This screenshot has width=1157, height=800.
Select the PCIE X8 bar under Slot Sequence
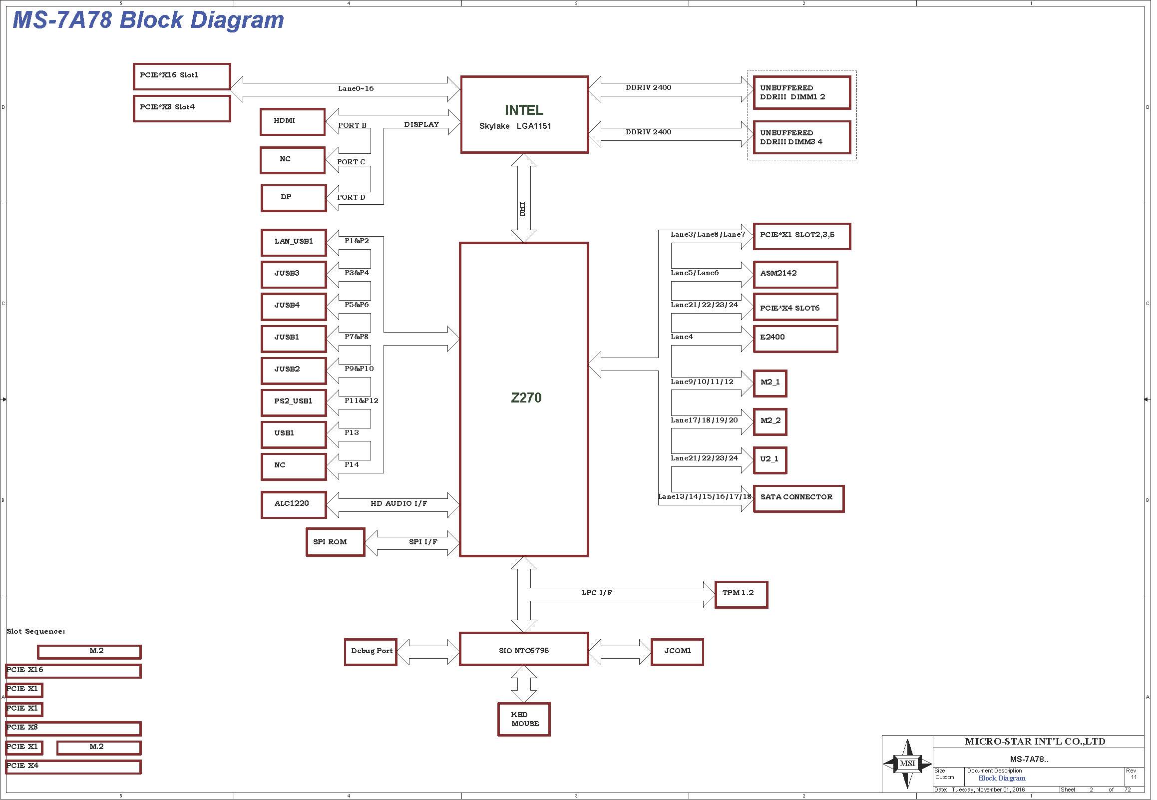click(x=74, y=729)
